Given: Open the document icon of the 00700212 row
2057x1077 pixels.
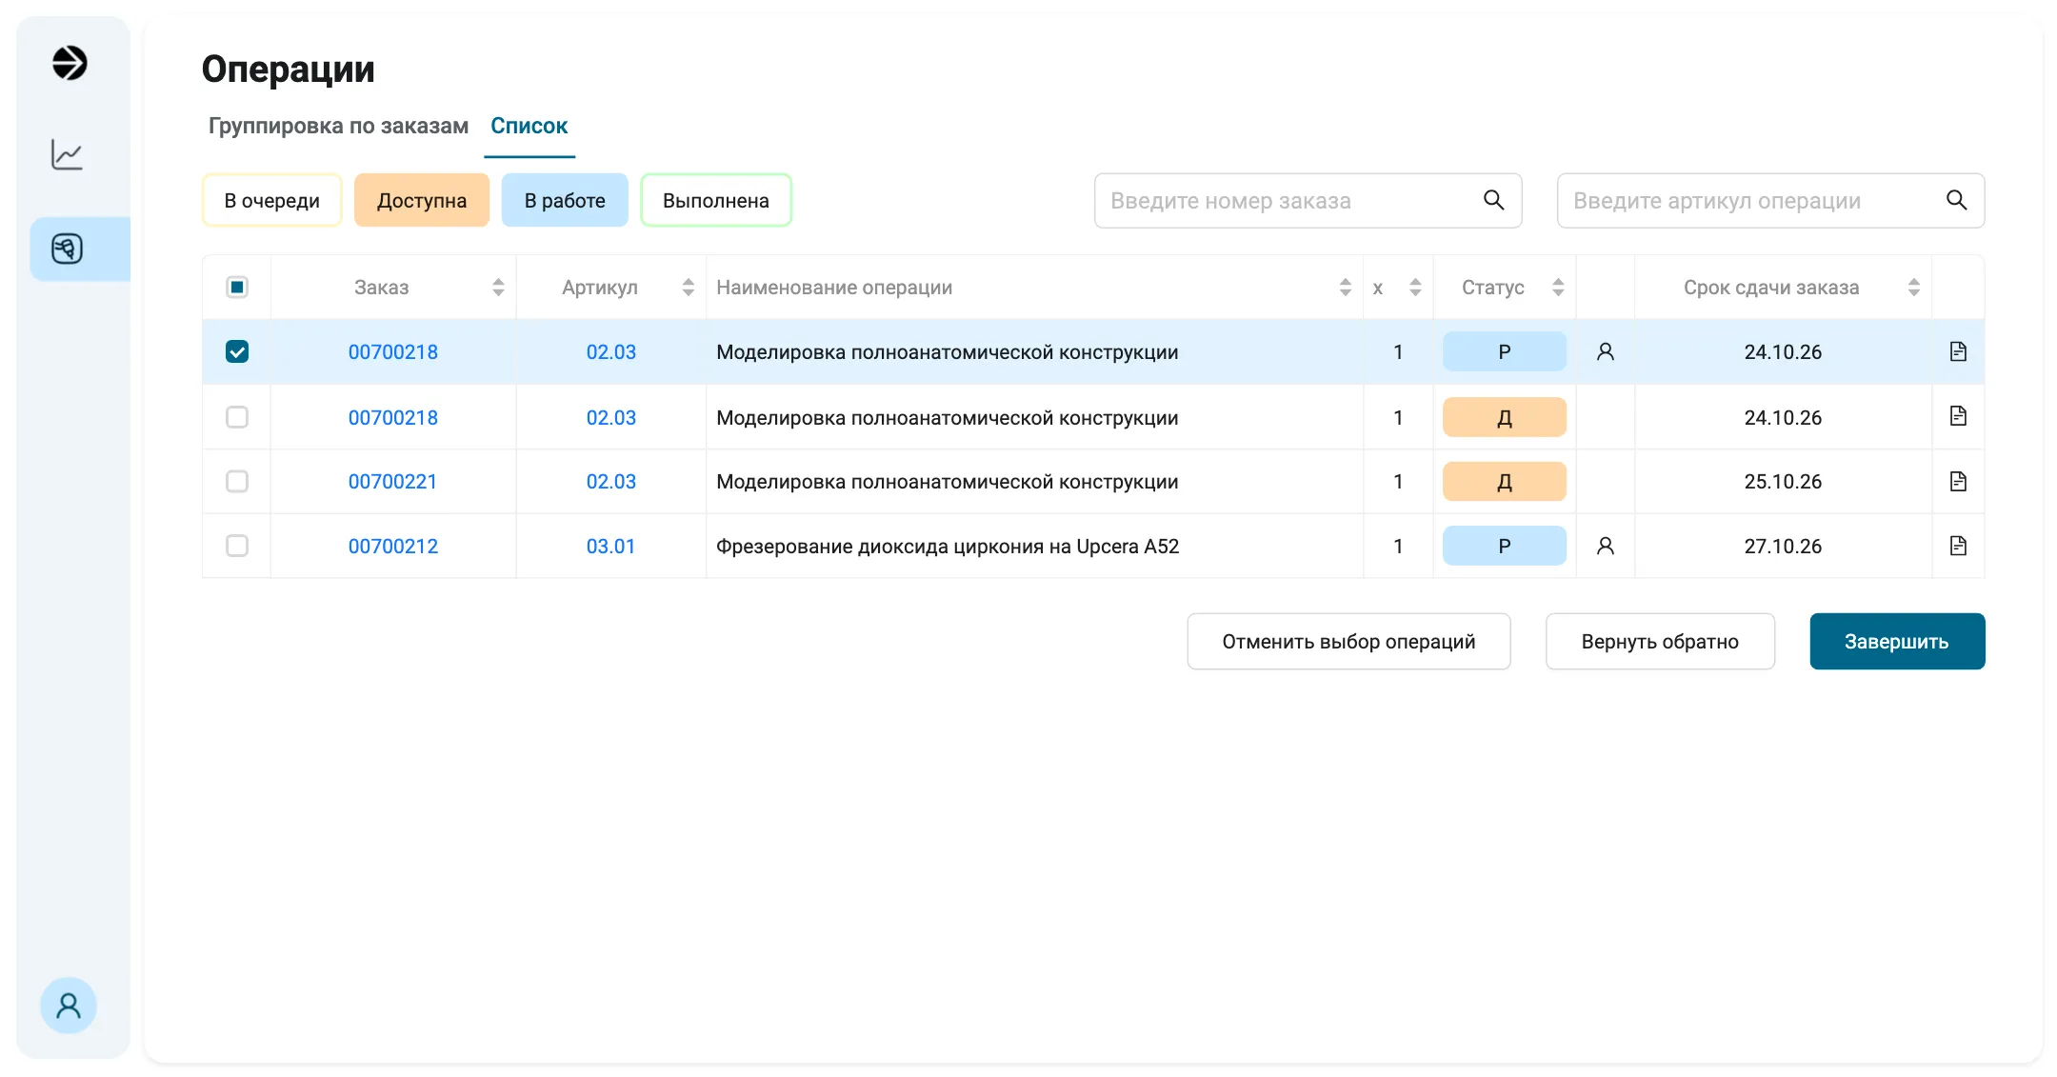Looking at the screenshot, I should click(1958, 547).
